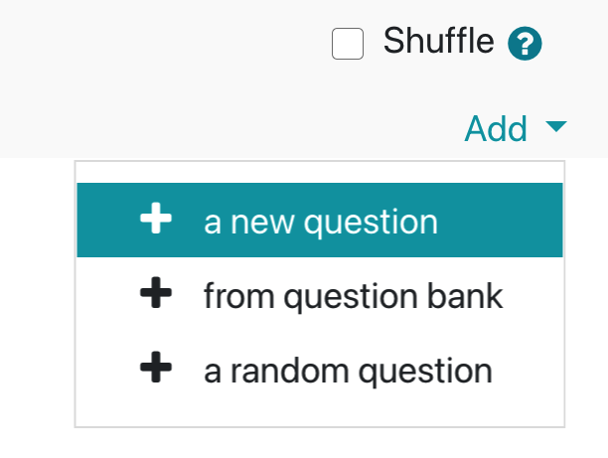Viewport: 608px width, 458px height.
Task: Click the Shuffle help question mark icon
Action: coord(525,44)
